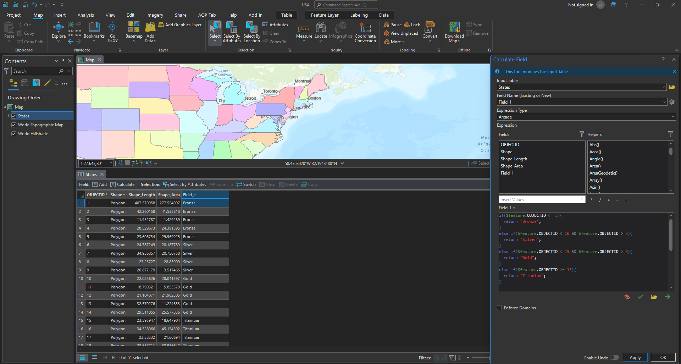Screen dimensions: 681x364
Task: Turn on the Enable Undo toggle
Action: click(614, 358)
